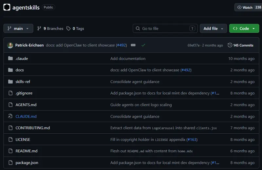Open skills-ref row Consolidate agent guidance commit
This screenshot has height=170, width=262.
pos(135,82)
